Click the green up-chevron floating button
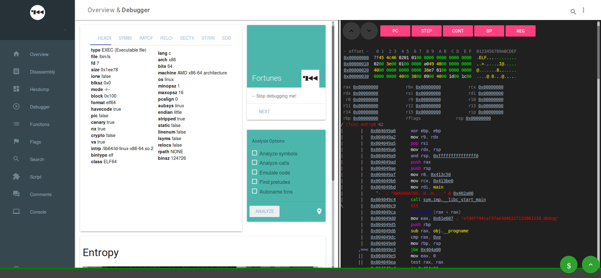This screenshot has width=601, height=278. coord(591,265)
